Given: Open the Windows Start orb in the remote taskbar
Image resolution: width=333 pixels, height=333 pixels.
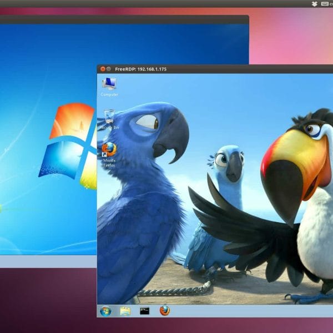Looking at the screenshot, I should [x=105, y=311].
